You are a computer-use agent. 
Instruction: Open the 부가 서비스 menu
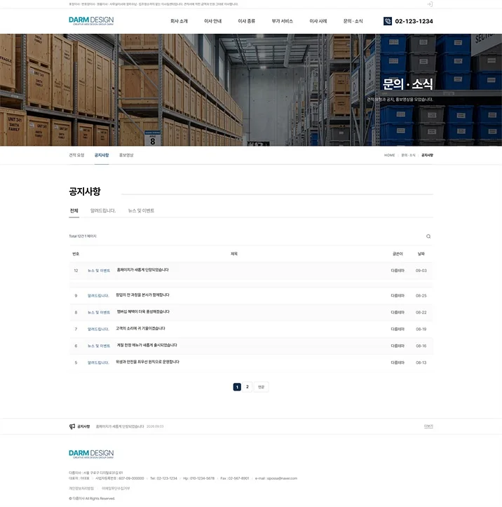click(282, 21)
